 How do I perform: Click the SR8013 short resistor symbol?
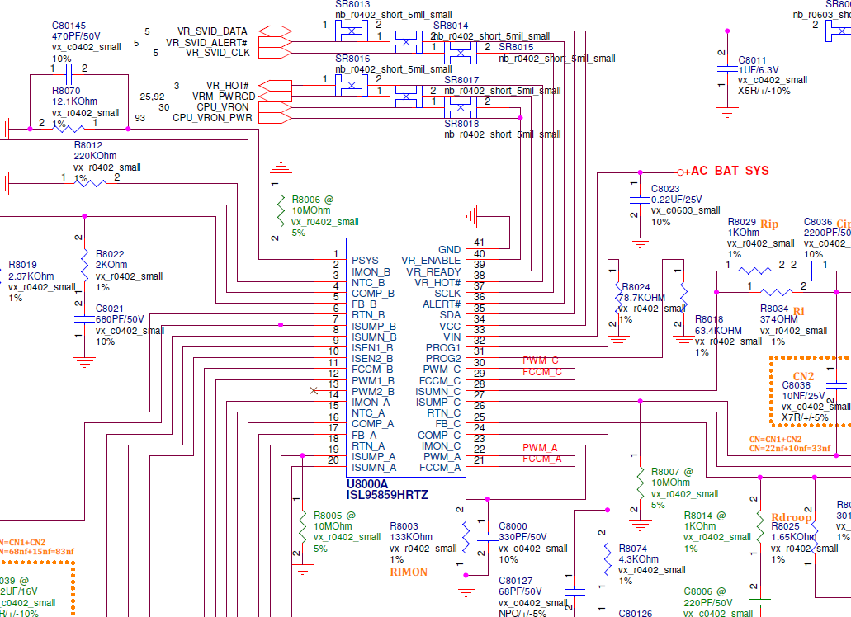pos(351,31)
